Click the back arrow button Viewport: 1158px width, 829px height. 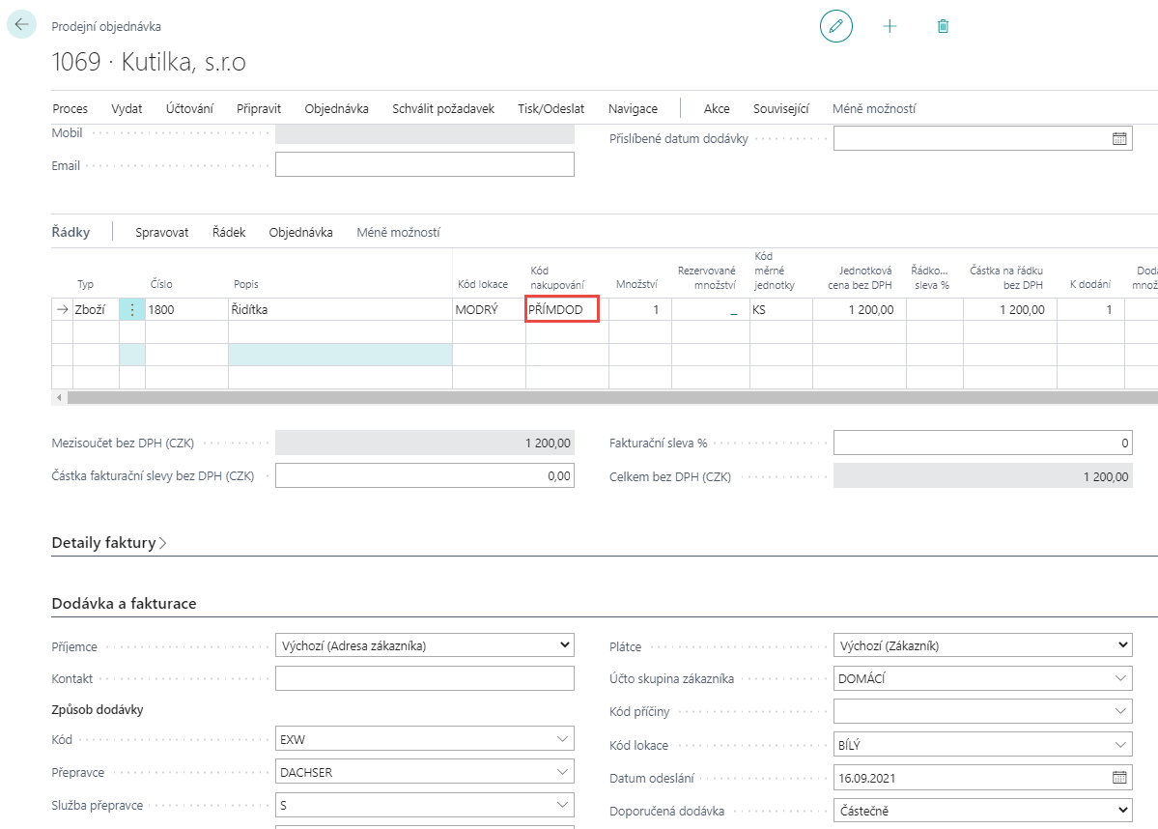[x=21, y=25]
